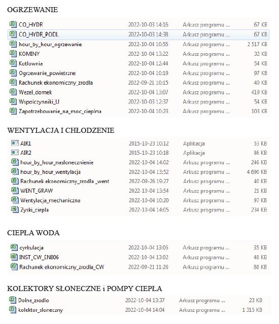The height and width of the screenshot is (324, 279).
Task: Select the 234 KB size value
Action: tap(259, 209)
